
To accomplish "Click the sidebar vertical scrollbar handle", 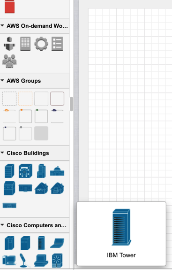I will tap(72, 104).
